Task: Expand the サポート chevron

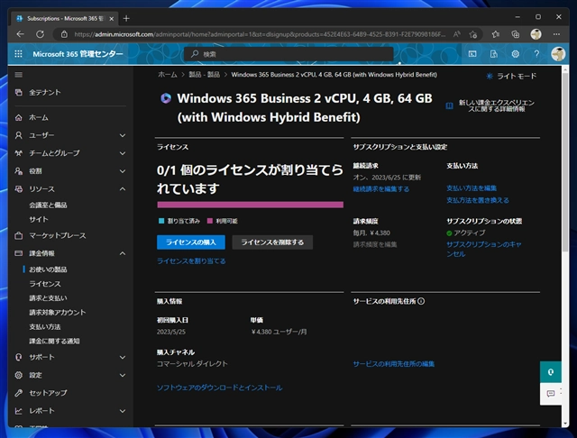Action: 123,357
